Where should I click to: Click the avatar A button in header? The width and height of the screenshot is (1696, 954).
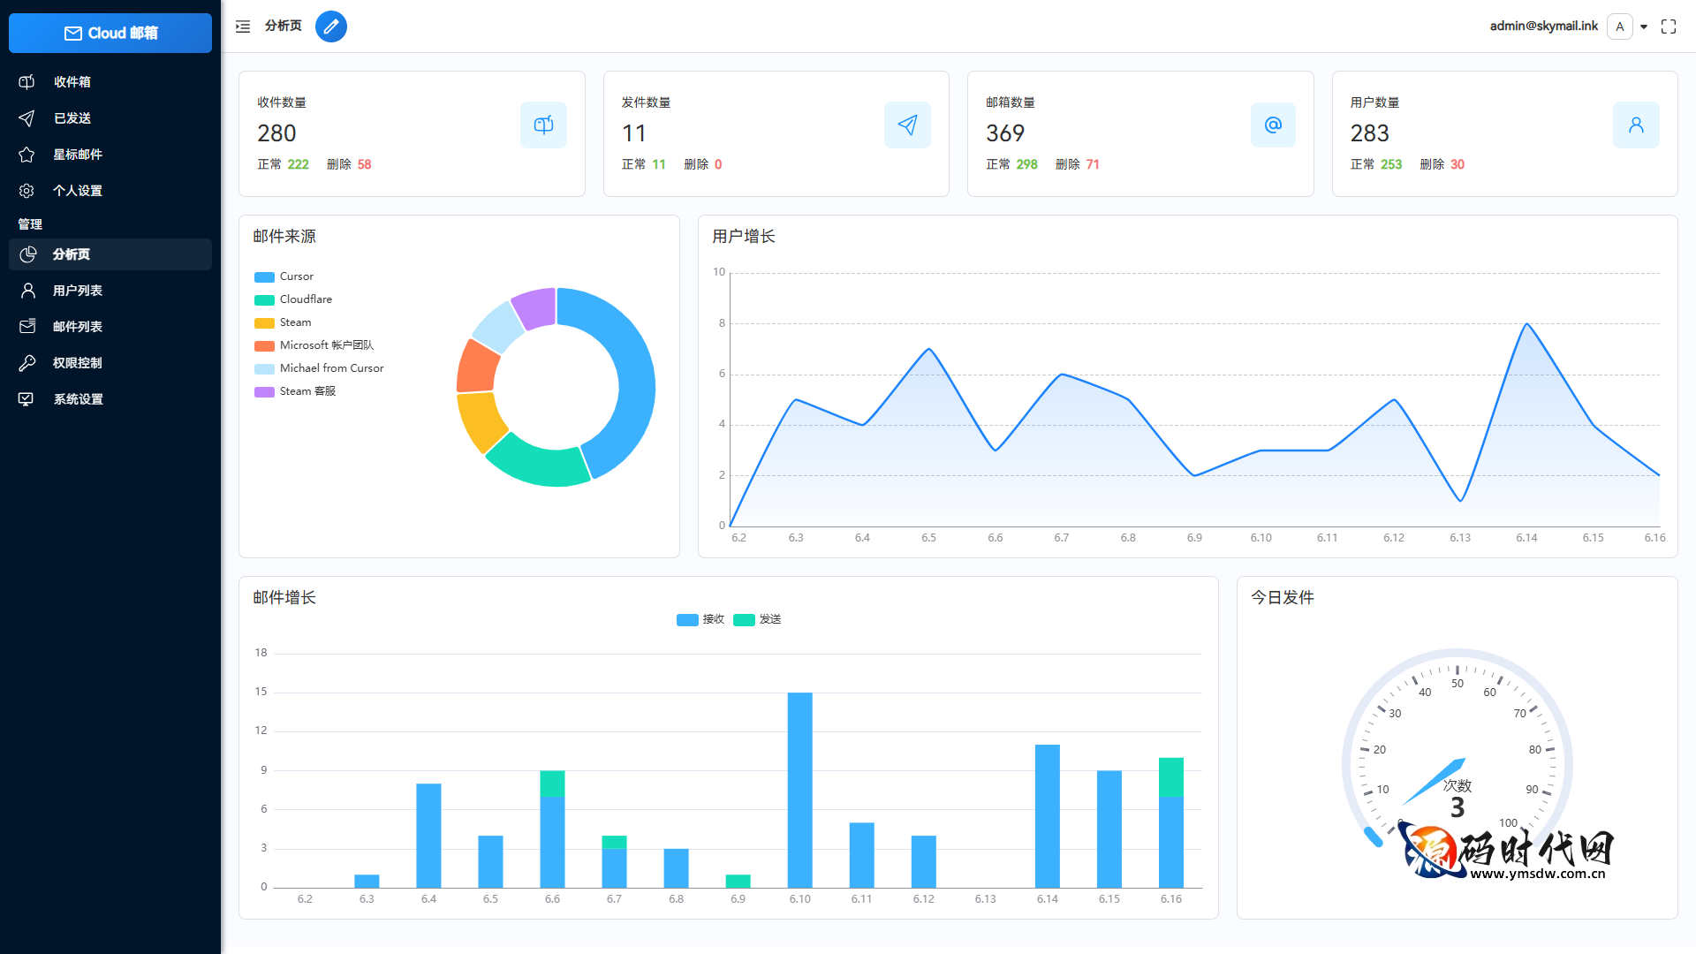pos(1620,26)
